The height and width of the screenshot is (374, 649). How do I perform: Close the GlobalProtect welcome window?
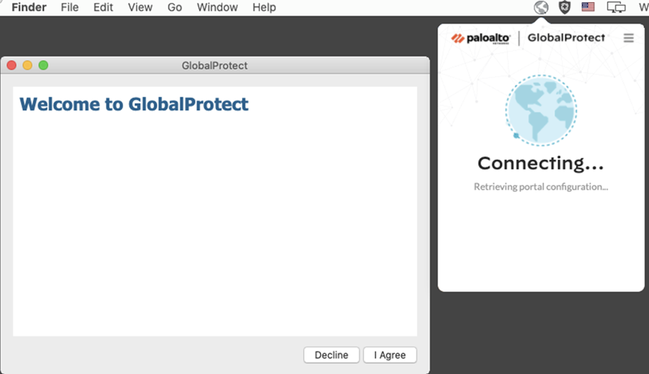(x=12, y=65)
